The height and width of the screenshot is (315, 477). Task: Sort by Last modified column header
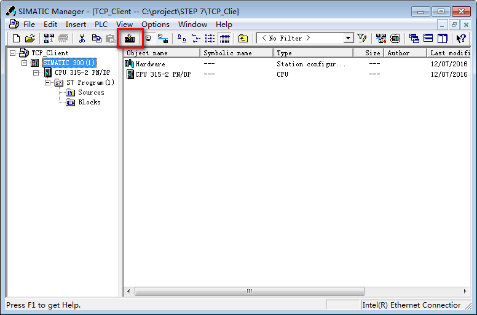tap(449, 53)
